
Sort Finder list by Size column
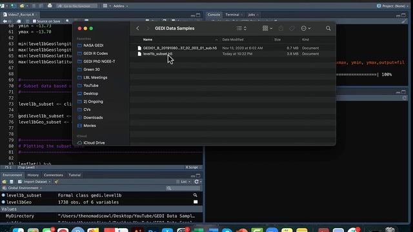[x=277, y=39]
